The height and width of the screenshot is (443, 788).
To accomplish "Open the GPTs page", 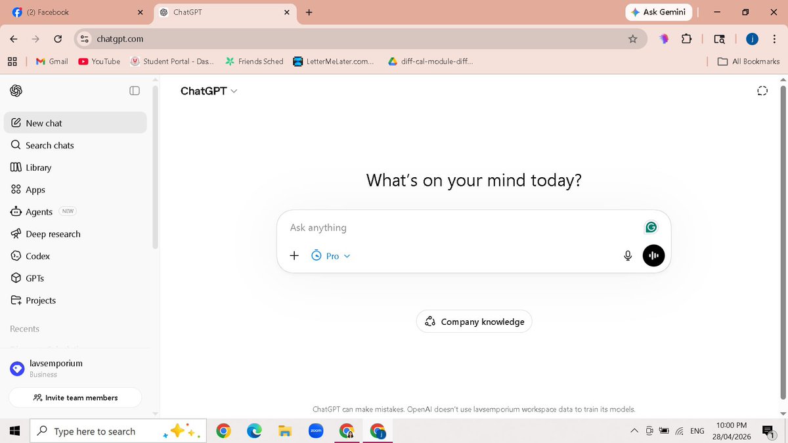I will pos(76,278).
